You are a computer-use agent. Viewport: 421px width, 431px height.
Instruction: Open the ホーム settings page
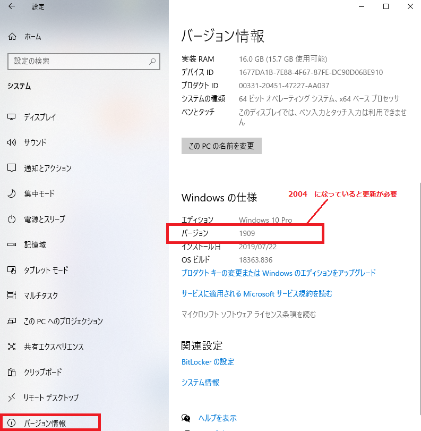point(33,37)
